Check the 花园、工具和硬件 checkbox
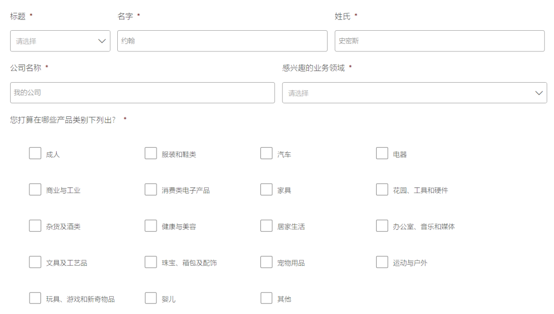The height and width of the screenshot is (314, 554). tap(382, 190)
